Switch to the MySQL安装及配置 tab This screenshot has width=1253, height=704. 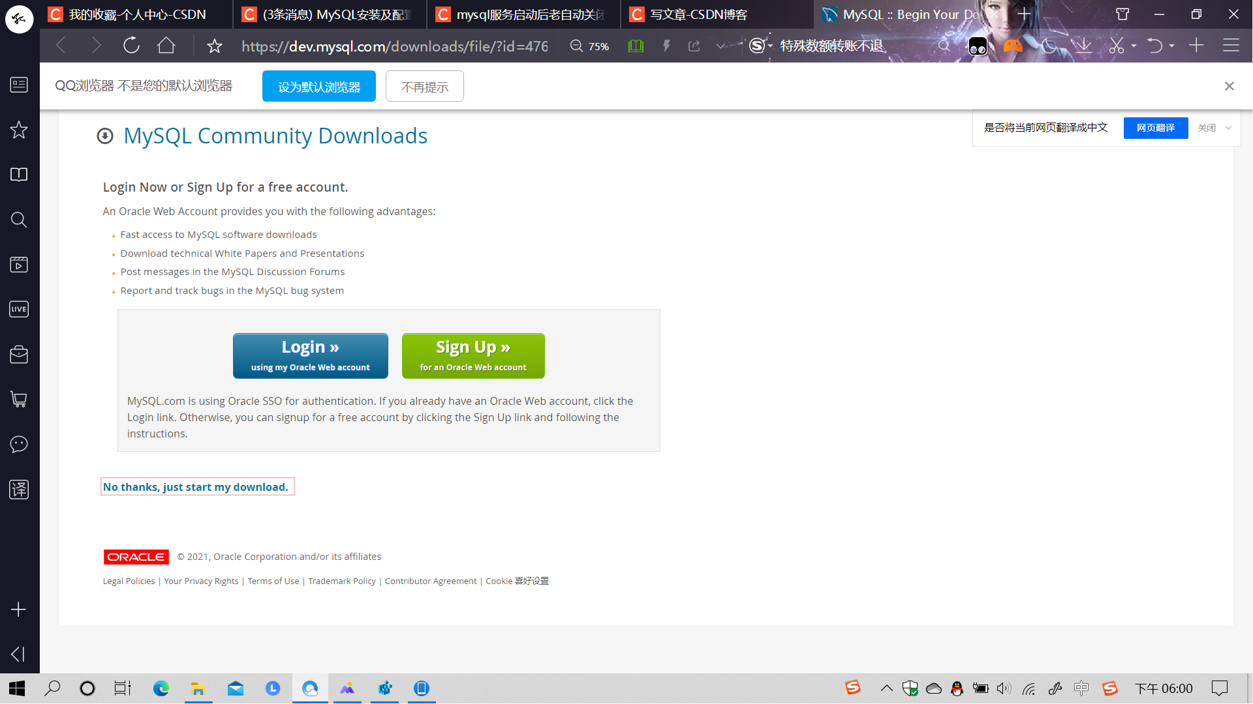point(331,14)
